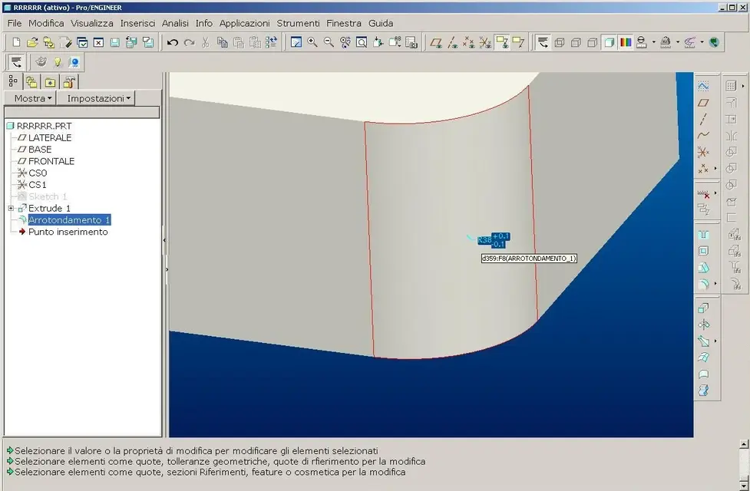The width and height of the screenshot is (750, 491).
Task: Click the globe help icon
Action: pyautogui.click(x=714, y=42)
